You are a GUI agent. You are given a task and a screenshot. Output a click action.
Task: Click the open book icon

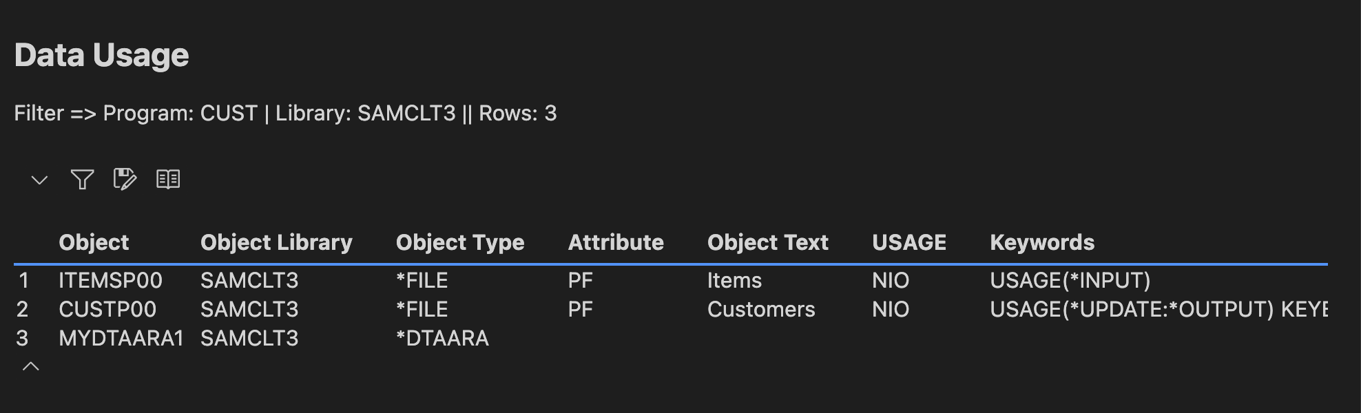point(168,180)
